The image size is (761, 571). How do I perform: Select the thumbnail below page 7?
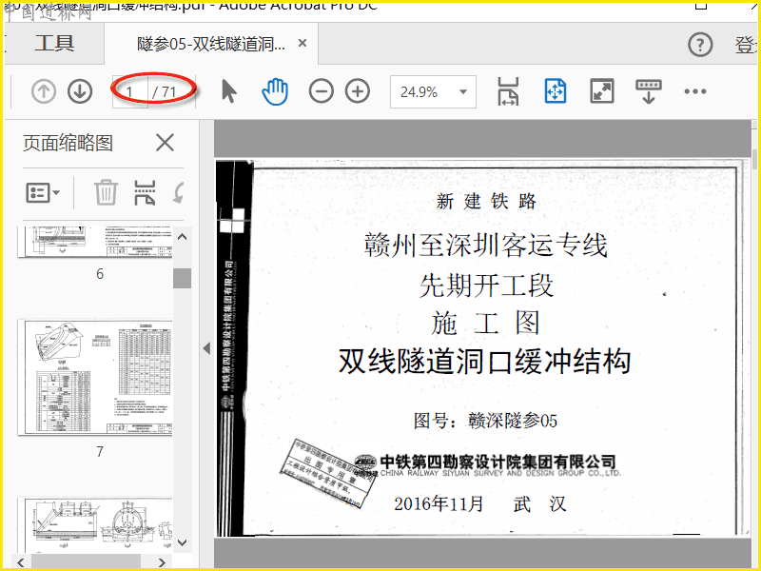coord(95,524)
